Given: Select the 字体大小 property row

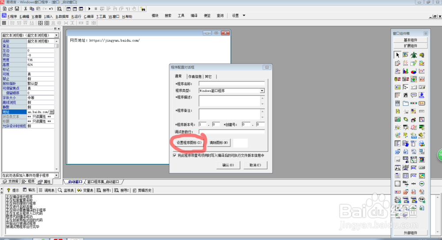Looking at the screenshot, I should pos(28,98).
